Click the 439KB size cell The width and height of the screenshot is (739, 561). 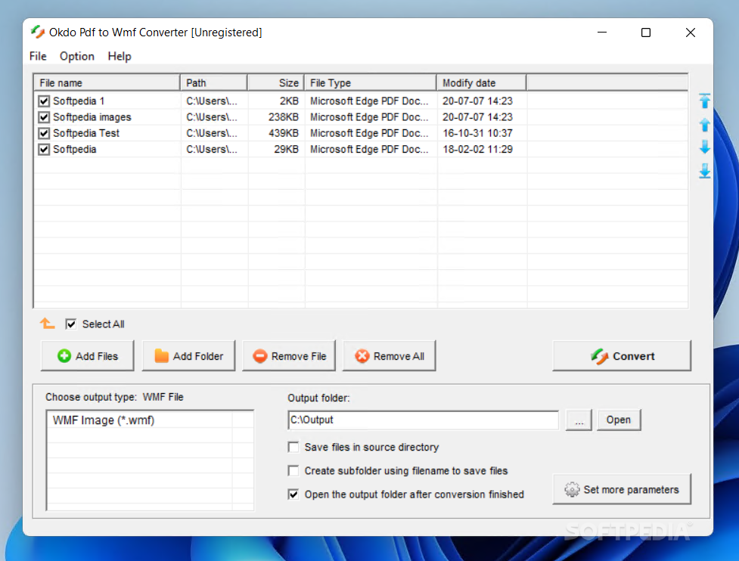coord(284,133)
